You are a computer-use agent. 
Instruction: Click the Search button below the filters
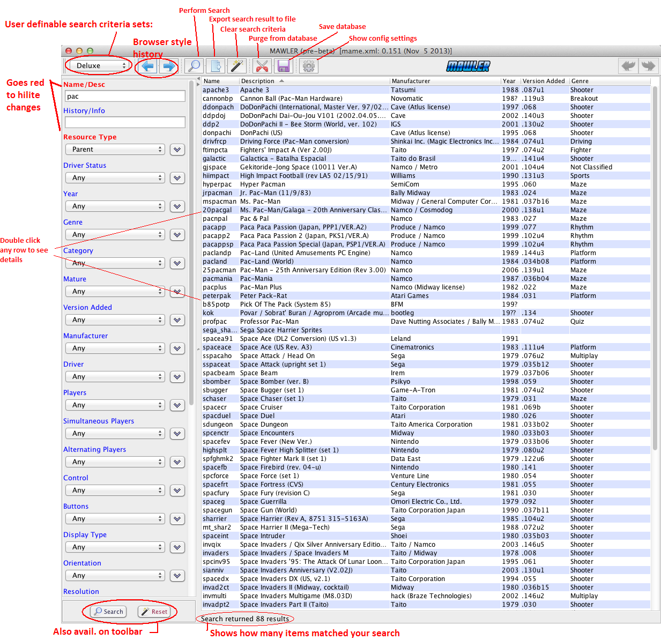[108, 612]
